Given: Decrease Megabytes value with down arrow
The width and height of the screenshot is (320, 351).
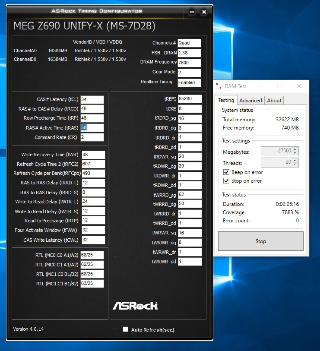Looking at the screenshot, I should [x=295, y=153].
